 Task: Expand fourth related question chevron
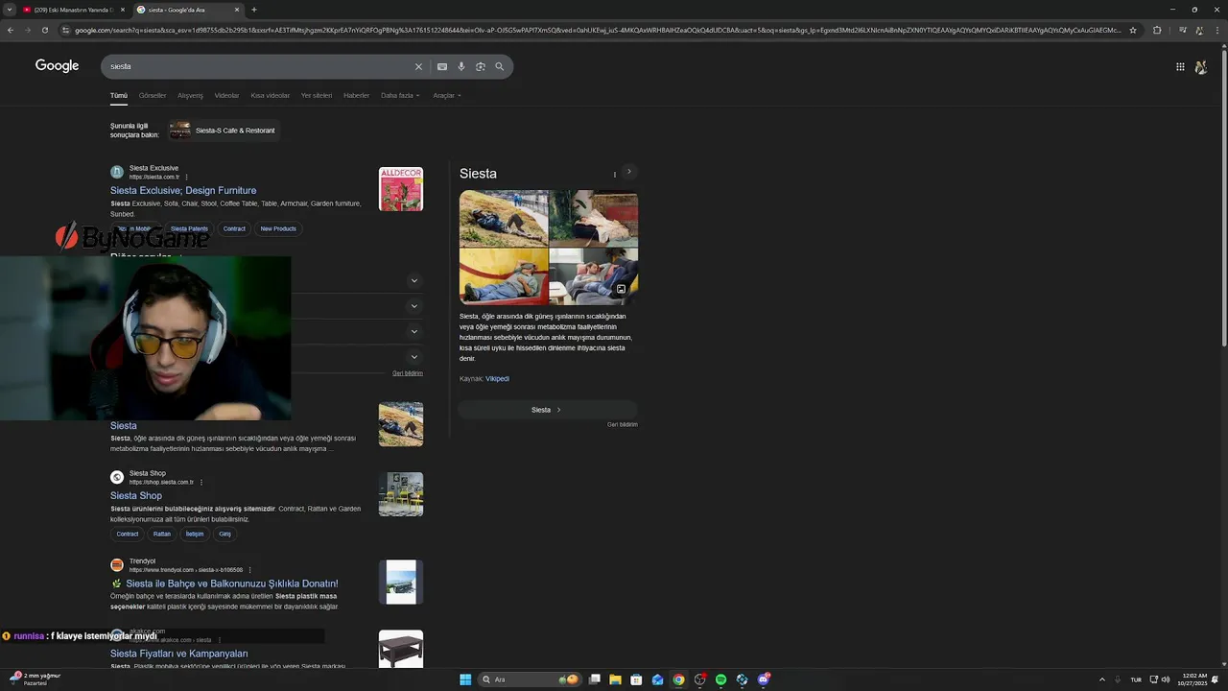pos(414,357)
